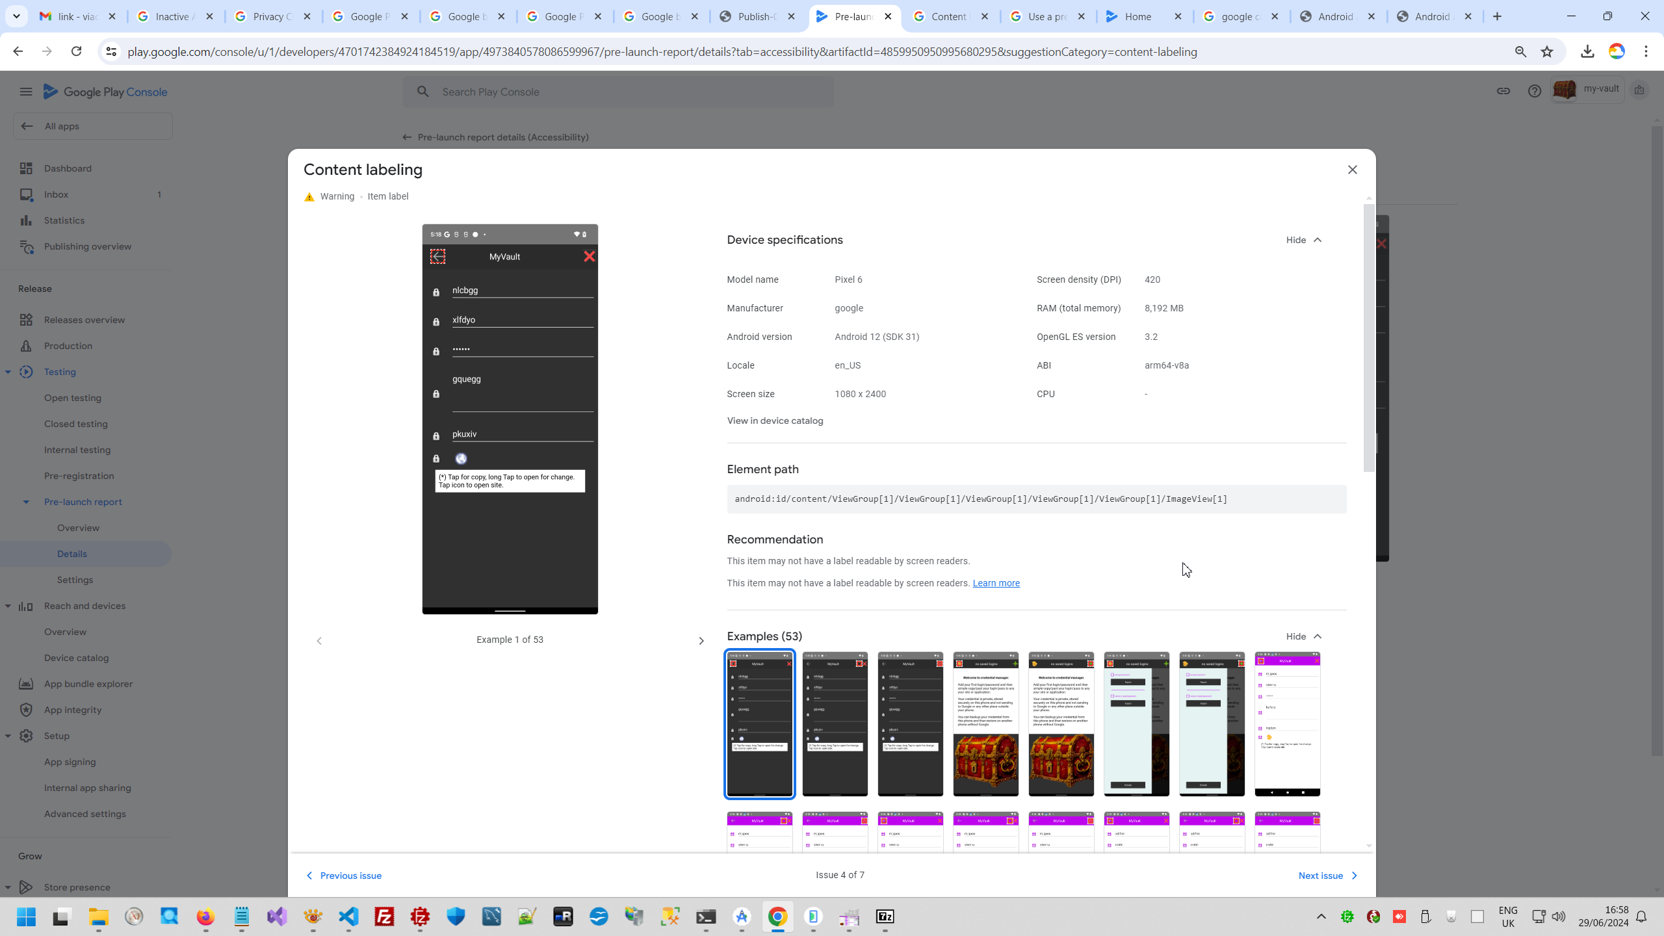Image resolution: width=1664 pixels, height=936 pixels.
Task: Open FileZilla from the taskbar
Action: tap(385, 916)
